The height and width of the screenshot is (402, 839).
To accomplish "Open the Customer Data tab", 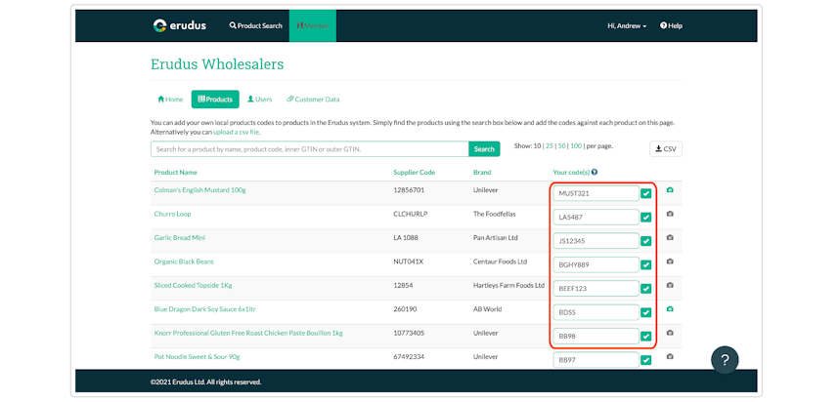I will pyautogui.click(x=313, y=100).
